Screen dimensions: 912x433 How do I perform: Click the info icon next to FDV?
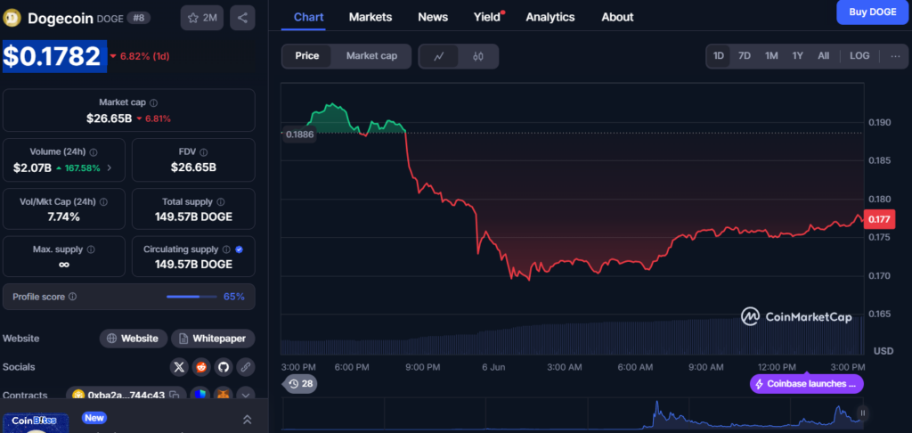click(204, 152)
